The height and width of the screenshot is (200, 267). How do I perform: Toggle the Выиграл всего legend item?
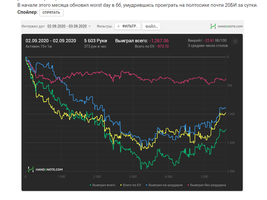point(102,185)
